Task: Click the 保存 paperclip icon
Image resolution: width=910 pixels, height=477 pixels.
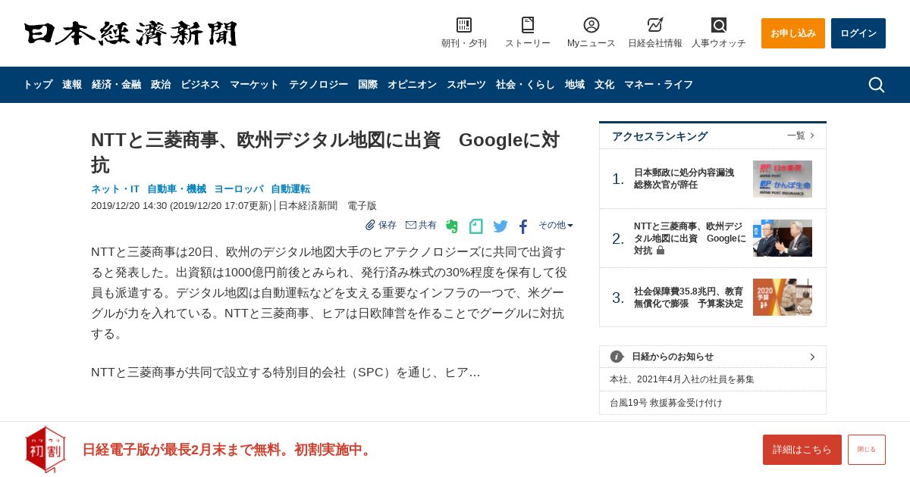Action: 370,225
